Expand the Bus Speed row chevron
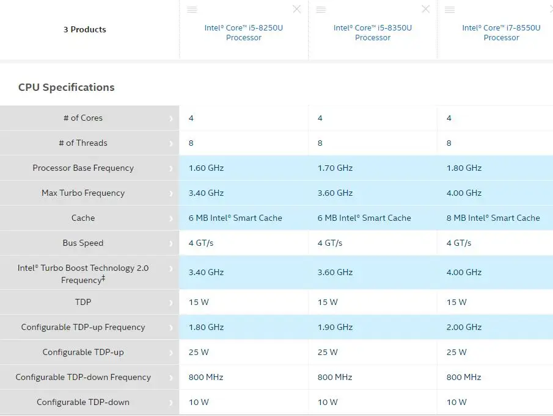 coord(171,243)
